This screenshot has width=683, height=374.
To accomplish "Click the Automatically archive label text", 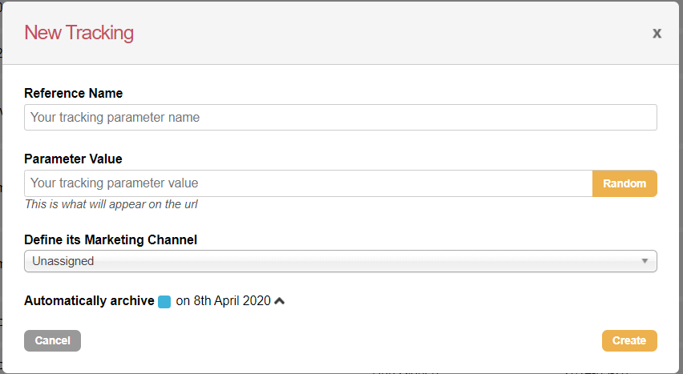I will 89,301.
